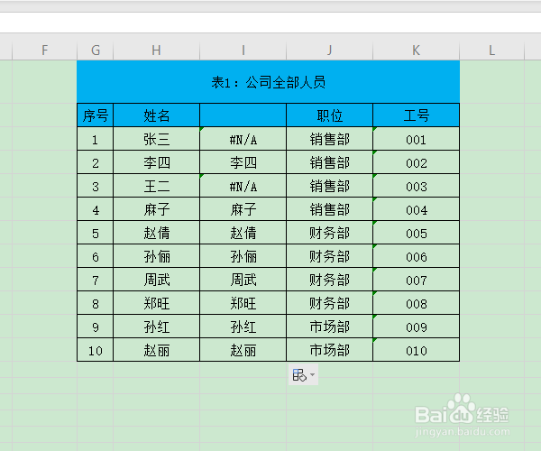Select 序号 cell 5
The width and height of the screenshot is (541, 451).
pyautogui.click(x=96, y=233)
